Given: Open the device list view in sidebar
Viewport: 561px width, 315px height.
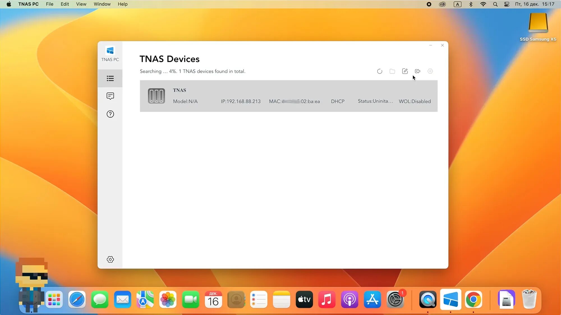Looking at the screenshot, I should [110, 78].
